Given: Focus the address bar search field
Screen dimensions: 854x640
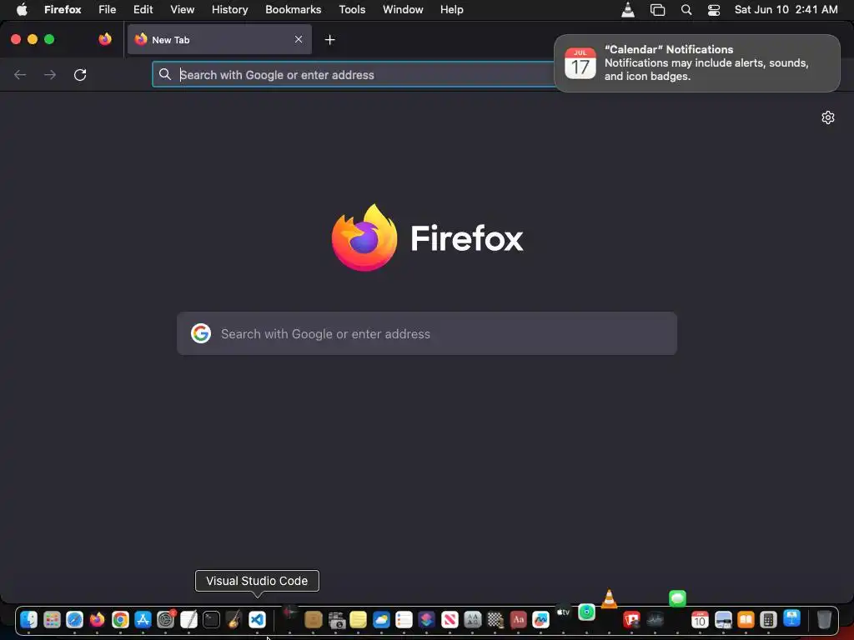Looking at the screenshot, I should tap(354, 74).
